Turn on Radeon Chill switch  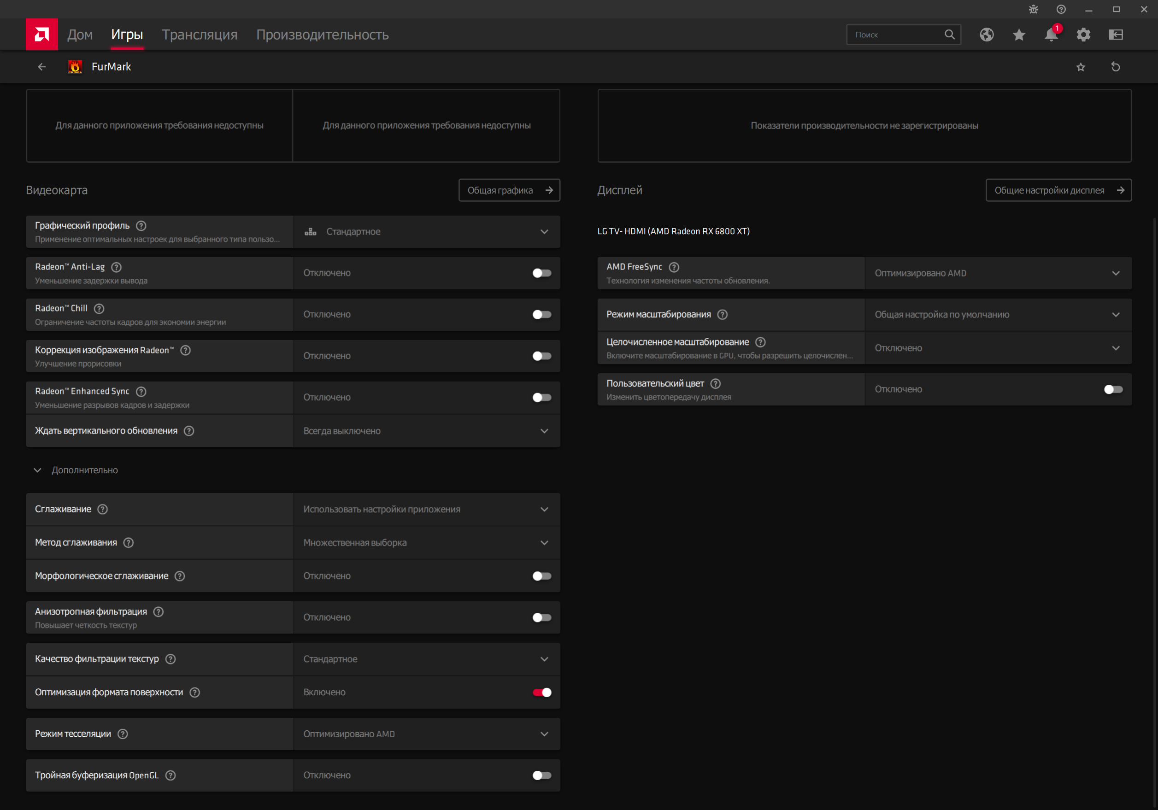coord(542,314)
